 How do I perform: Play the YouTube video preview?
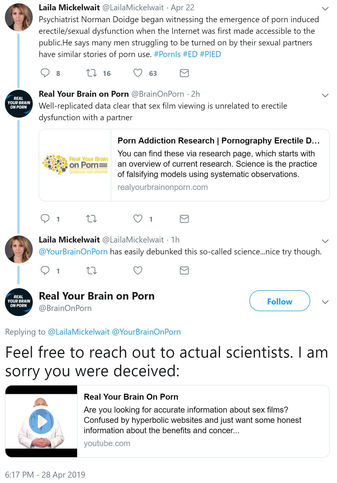pos(41,422)
